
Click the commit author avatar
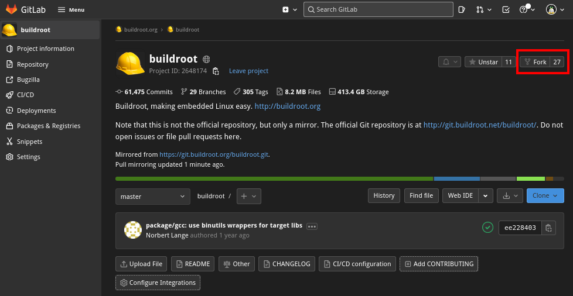pos(132,230)
